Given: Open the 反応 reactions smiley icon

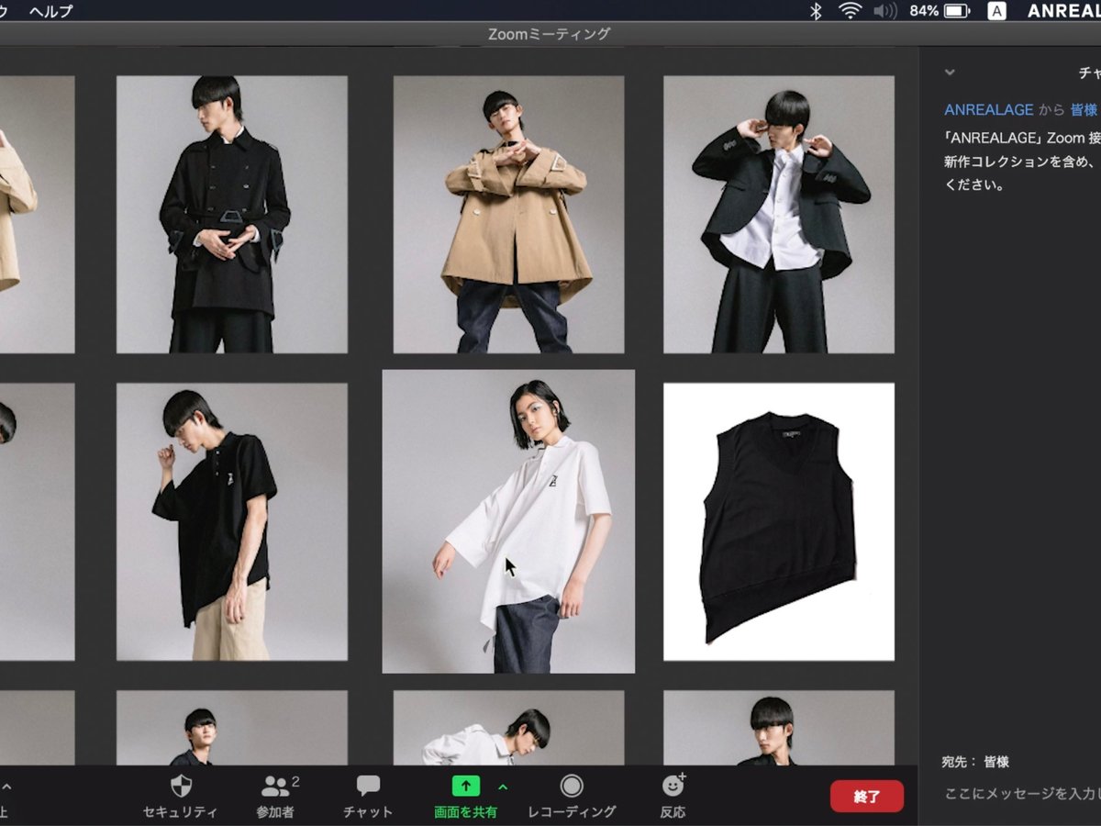Looking at the screenshot, I should 673,787.
